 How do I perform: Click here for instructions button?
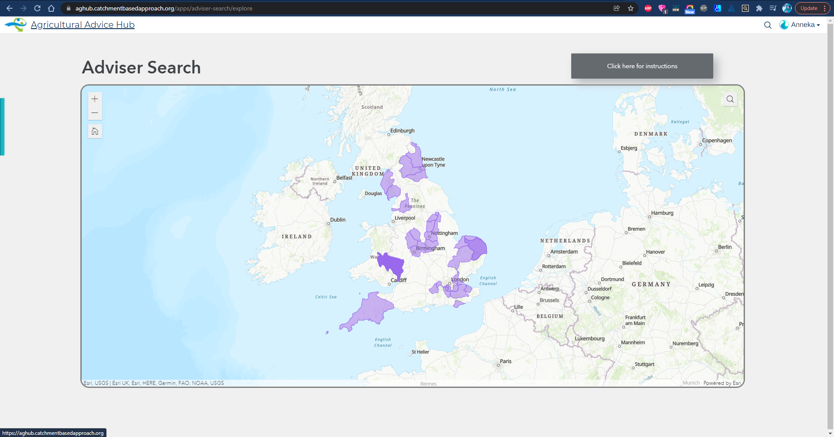click(x=642, y=66)
